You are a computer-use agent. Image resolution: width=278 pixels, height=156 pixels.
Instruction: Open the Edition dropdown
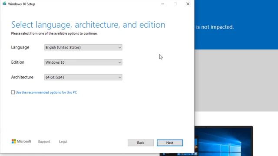coord(83,62)
